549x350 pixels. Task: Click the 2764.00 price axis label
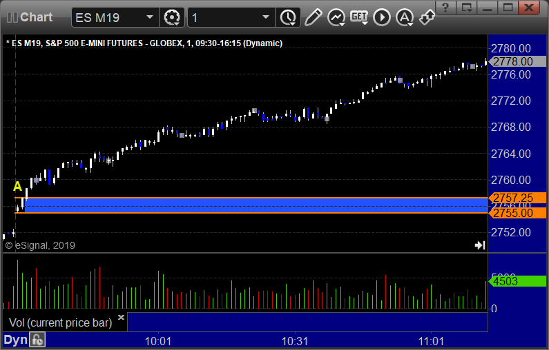coord(511,154)
